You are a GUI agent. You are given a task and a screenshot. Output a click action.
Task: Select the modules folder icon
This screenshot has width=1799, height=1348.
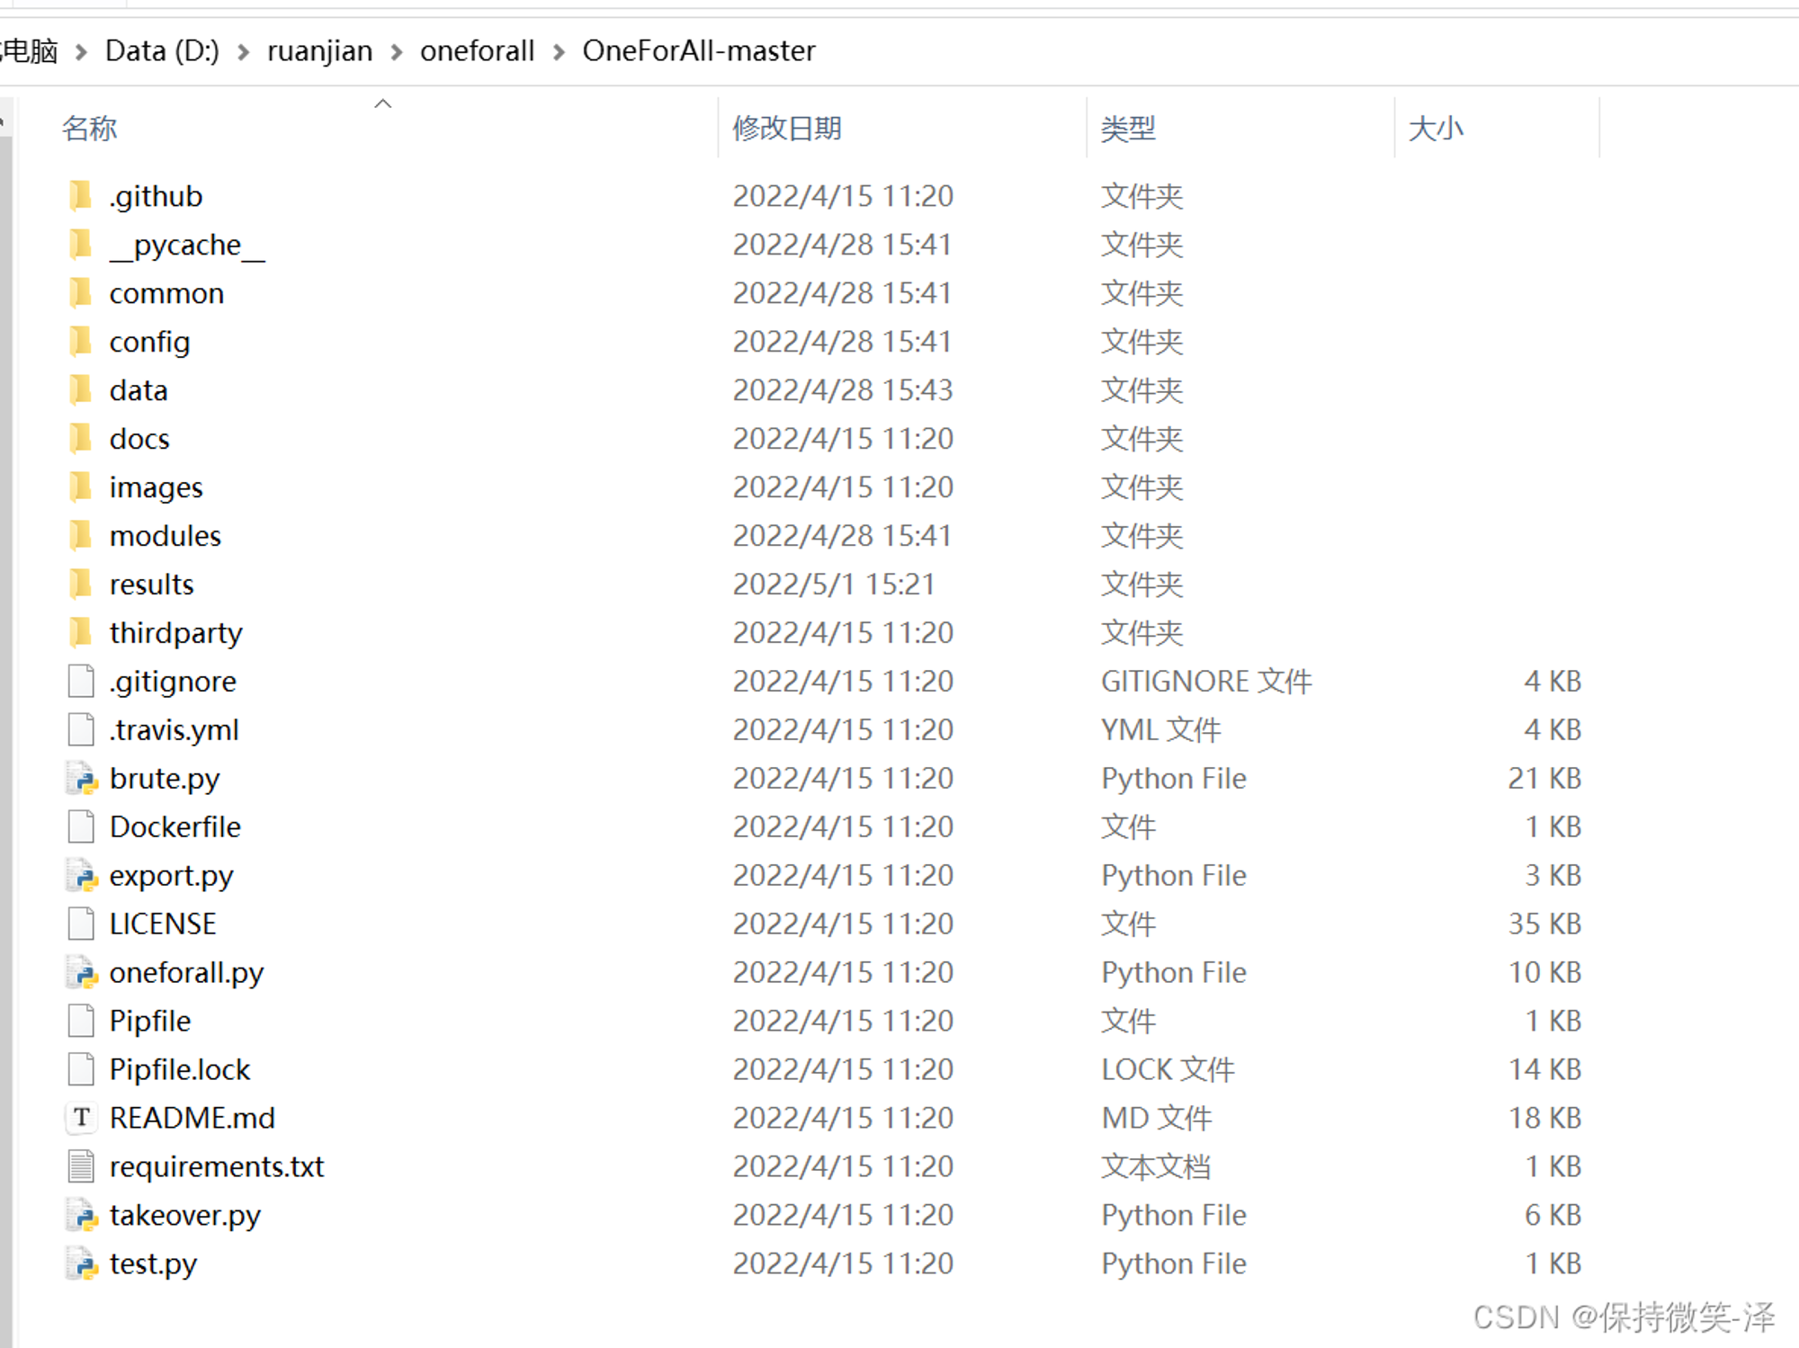pyautogui.click(x=80, y=535)
